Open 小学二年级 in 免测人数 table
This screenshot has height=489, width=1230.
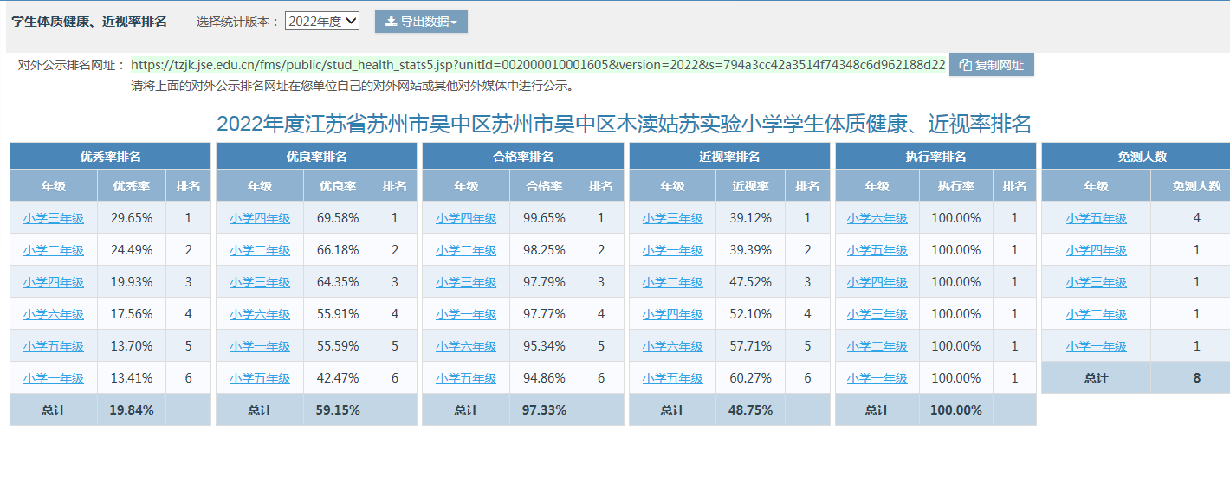click(x=1097, y=314)
